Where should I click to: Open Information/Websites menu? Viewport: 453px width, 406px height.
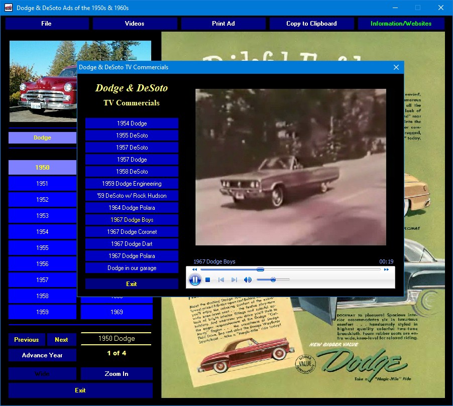(x=401, y=24)
